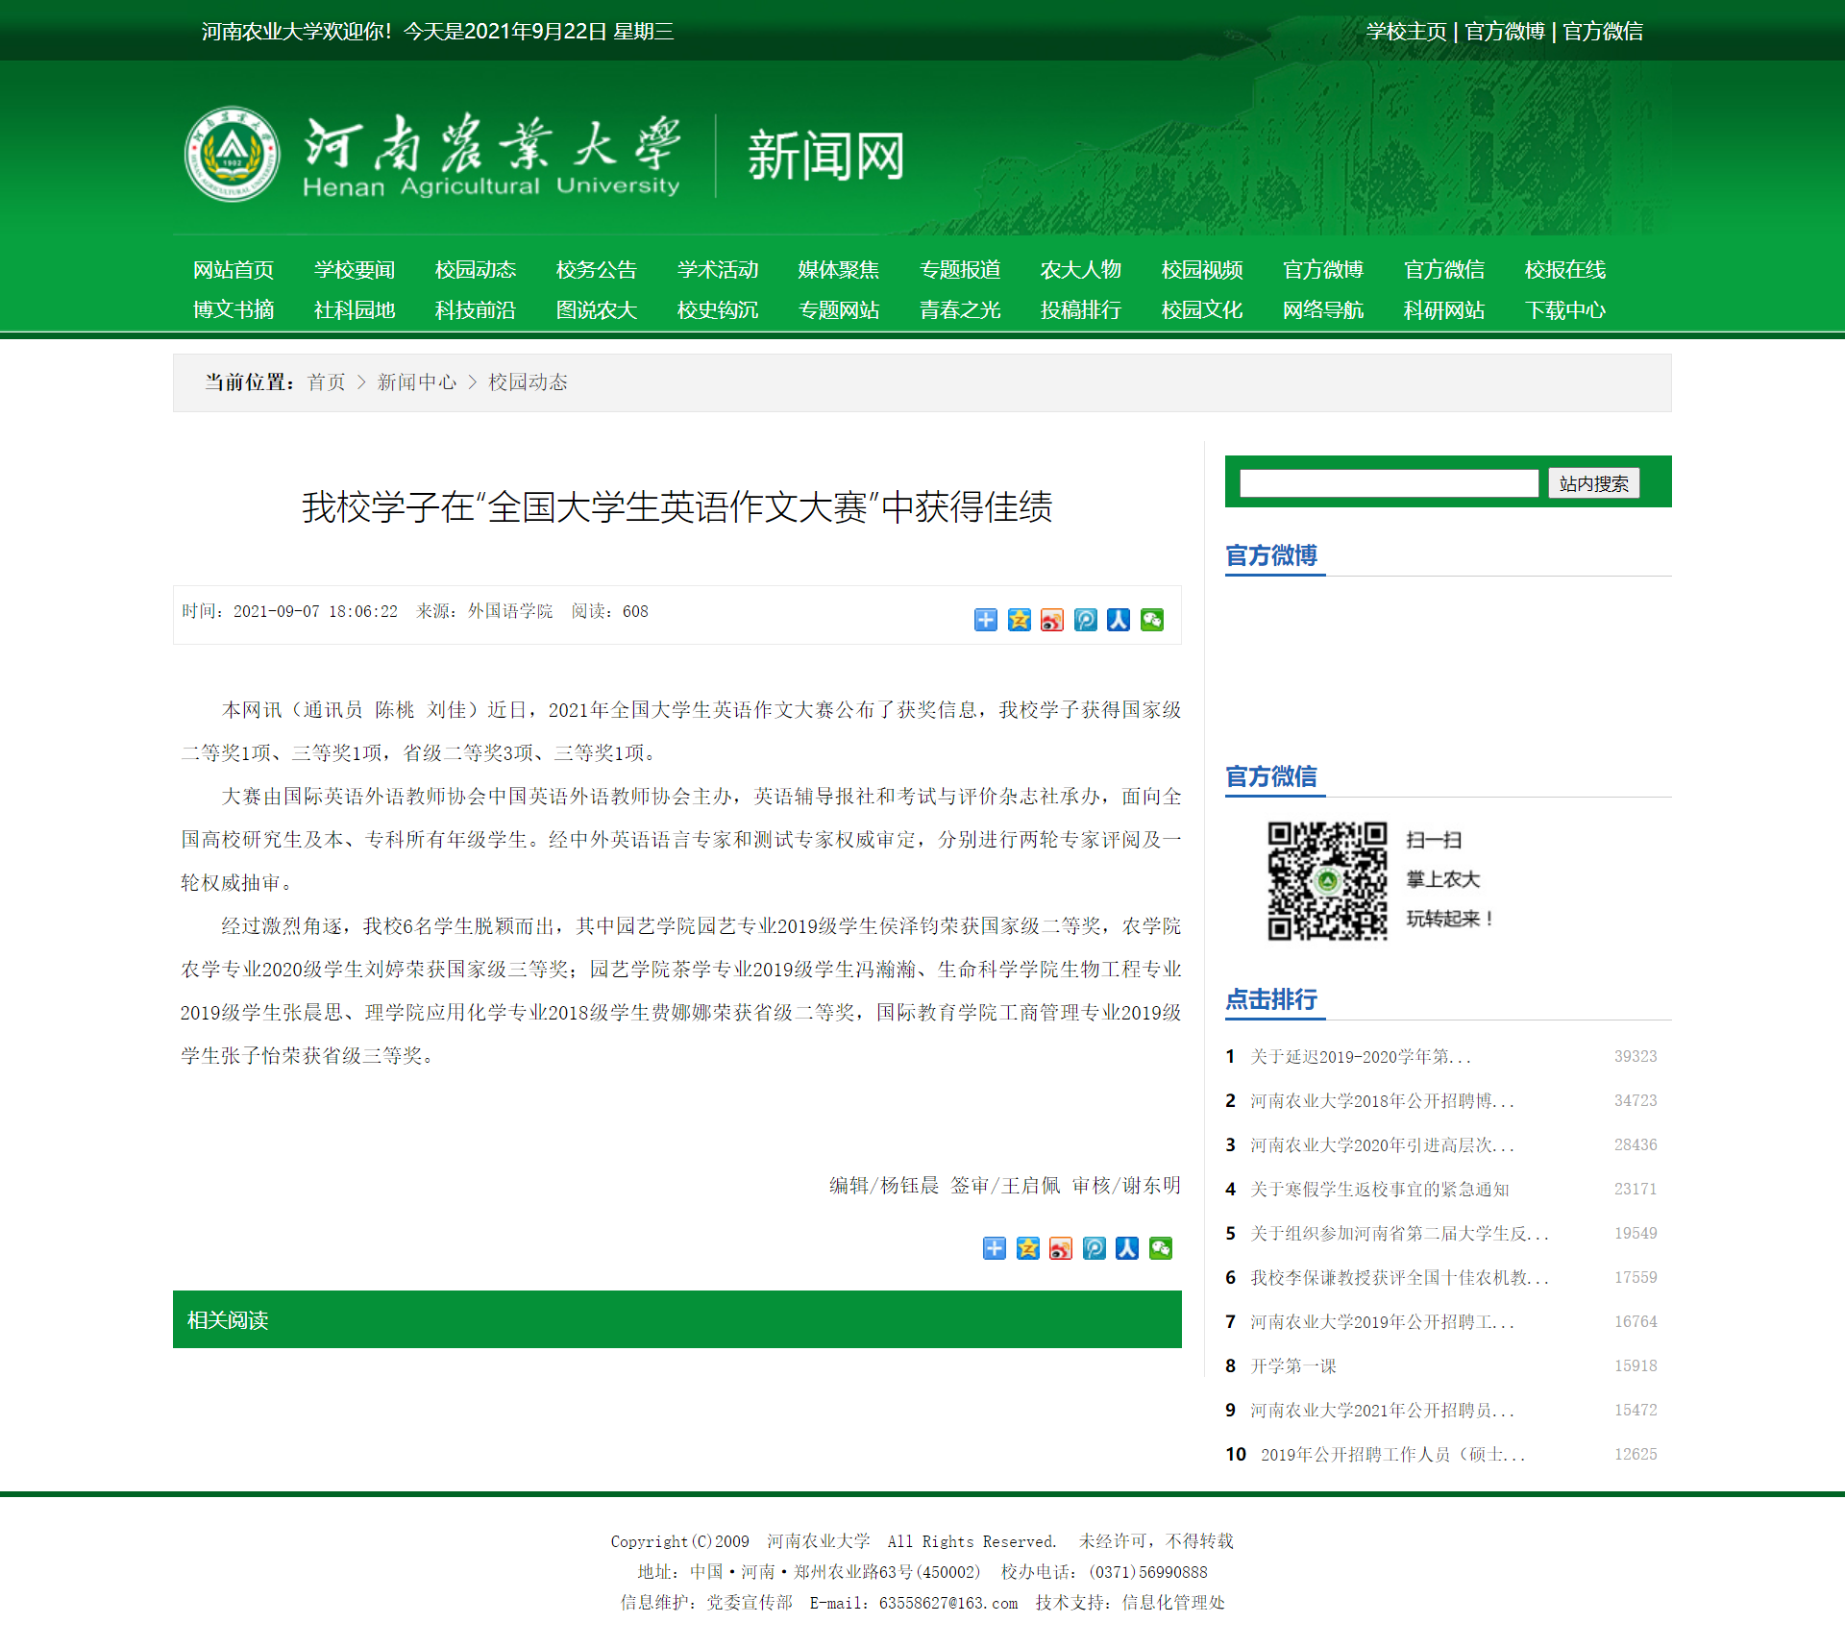The width and height of the screenshot is (1845, 1647).
Task: Click the WeChat icon below the editor credits
Action: pos(1160,1248)
